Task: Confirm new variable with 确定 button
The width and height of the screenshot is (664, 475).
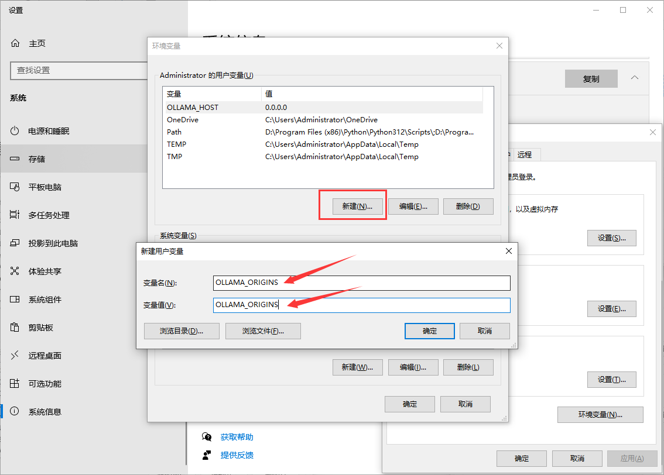Action: coord(429,331)
